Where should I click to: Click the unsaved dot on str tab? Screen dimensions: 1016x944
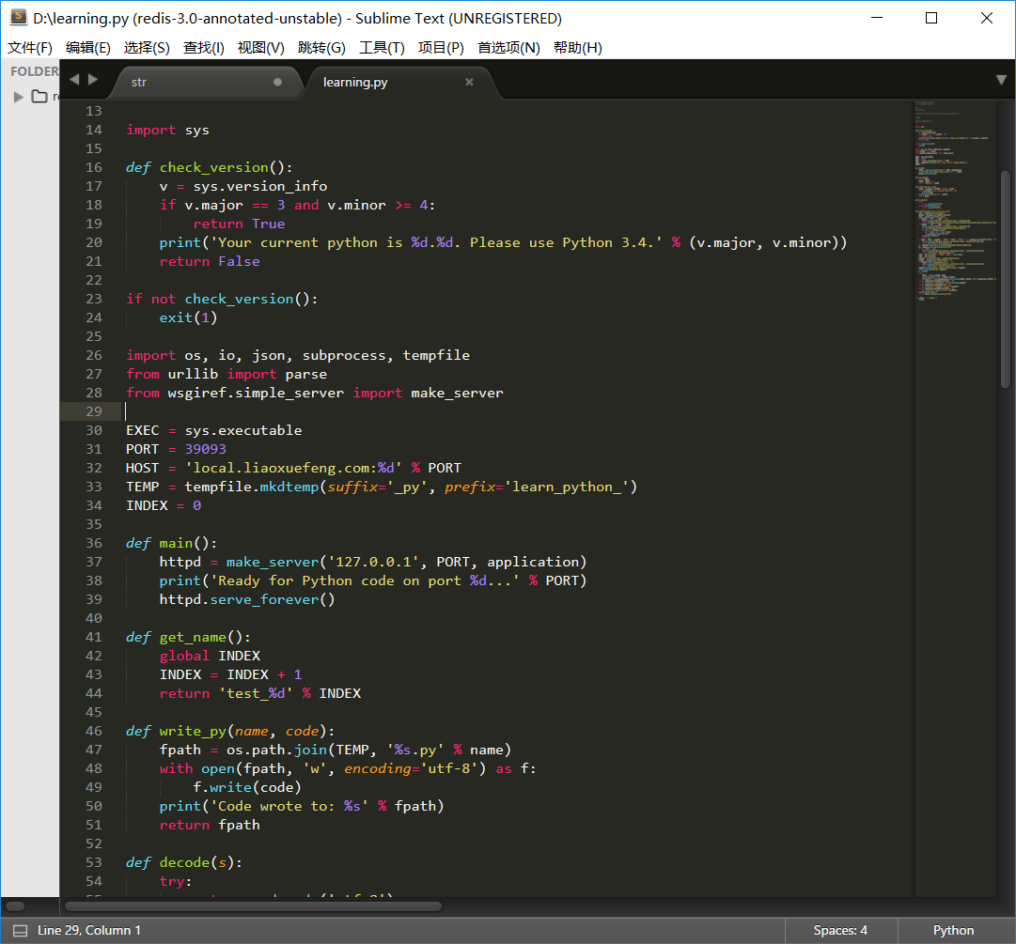point(277,82)
